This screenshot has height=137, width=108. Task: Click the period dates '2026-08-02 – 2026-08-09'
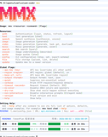(x=73, y=119)
